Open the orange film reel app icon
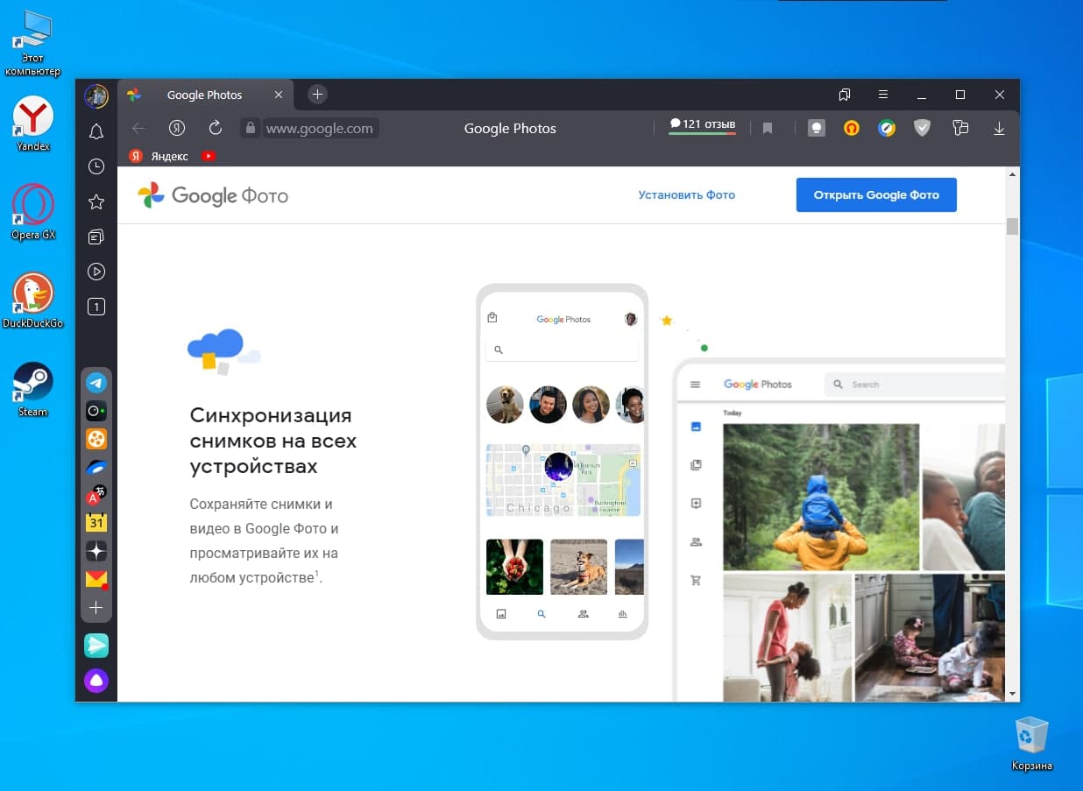The image size is (1083, 791). click(x=96, y=439)
